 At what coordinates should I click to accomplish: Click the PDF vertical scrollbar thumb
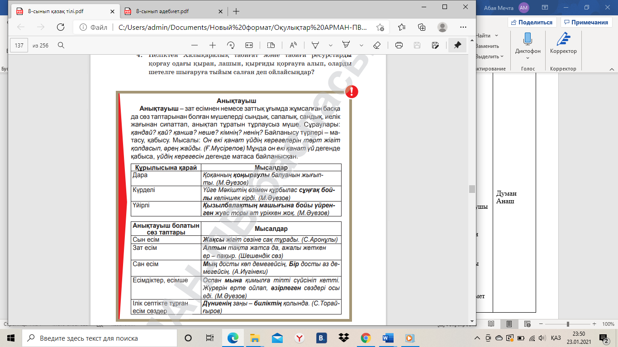(472, 189)
